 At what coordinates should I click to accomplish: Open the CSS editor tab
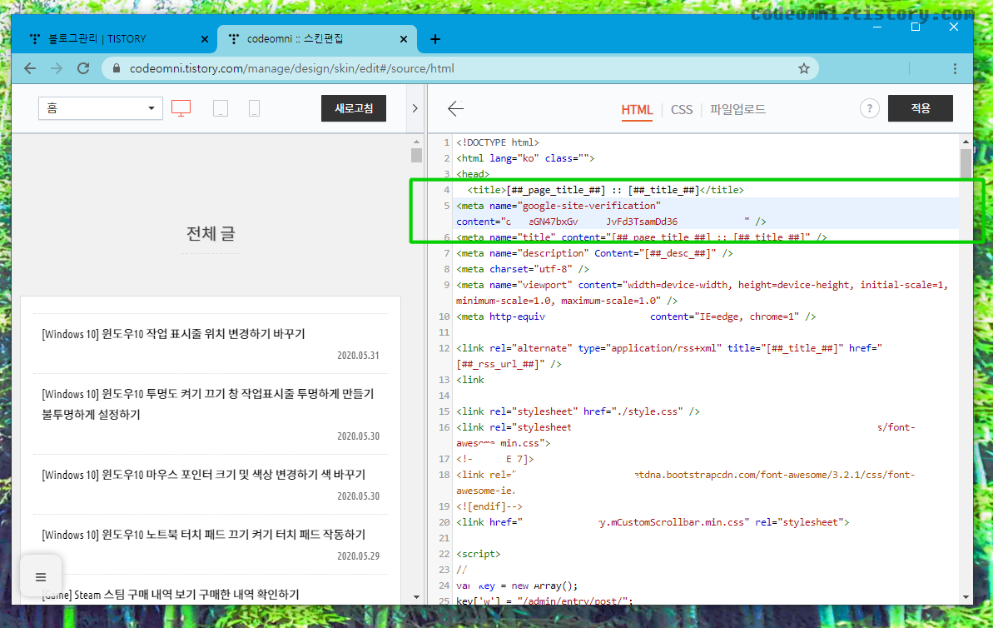(x=682, y=110)
